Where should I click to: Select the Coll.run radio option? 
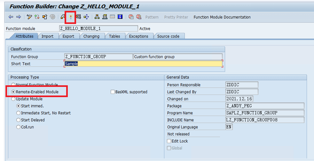click(x=18, y=127)
